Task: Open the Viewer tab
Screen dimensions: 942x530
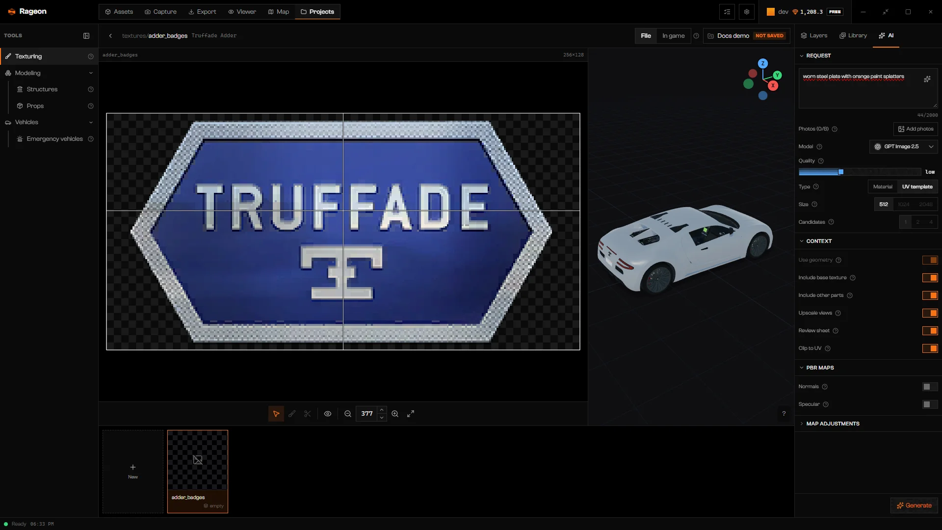Action: click(x=242, y=12)
